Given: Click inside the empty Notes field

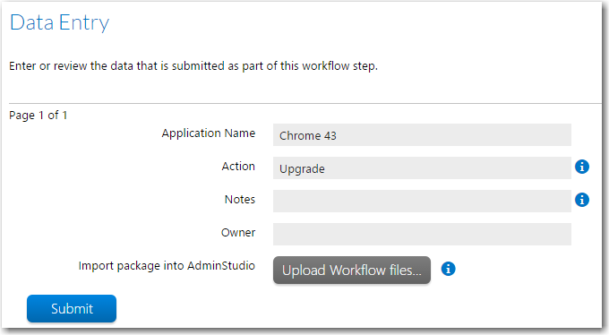Looking at the screenshot, I should click(422, 201).
